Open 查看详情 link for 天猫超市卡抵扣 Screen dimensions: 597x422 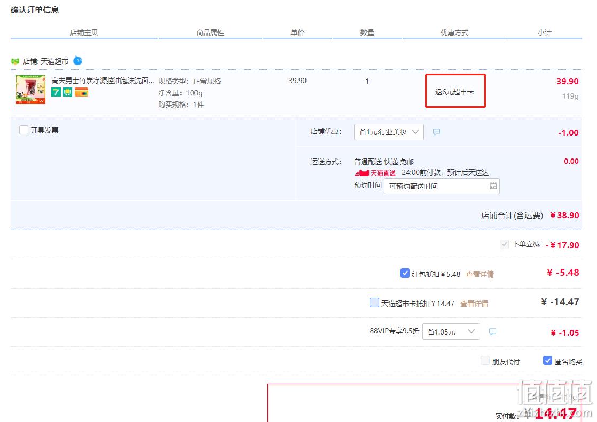[474, 304]
